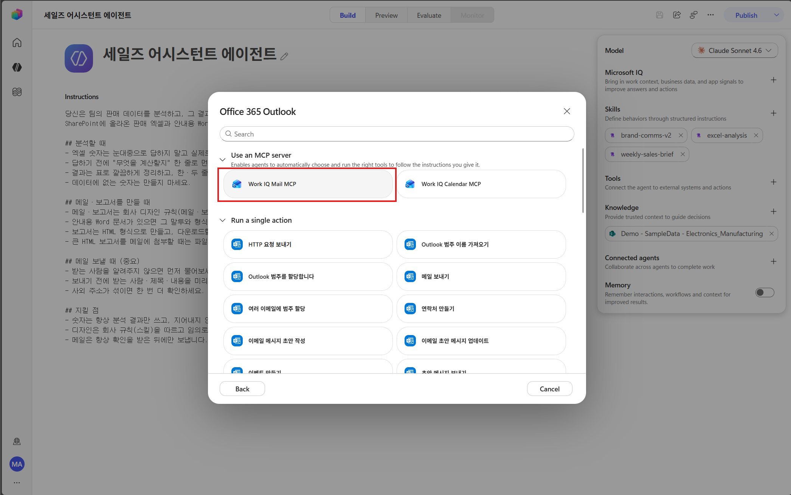Open the top toolbar more options menu
791x495 pixels.
point(711,15)
